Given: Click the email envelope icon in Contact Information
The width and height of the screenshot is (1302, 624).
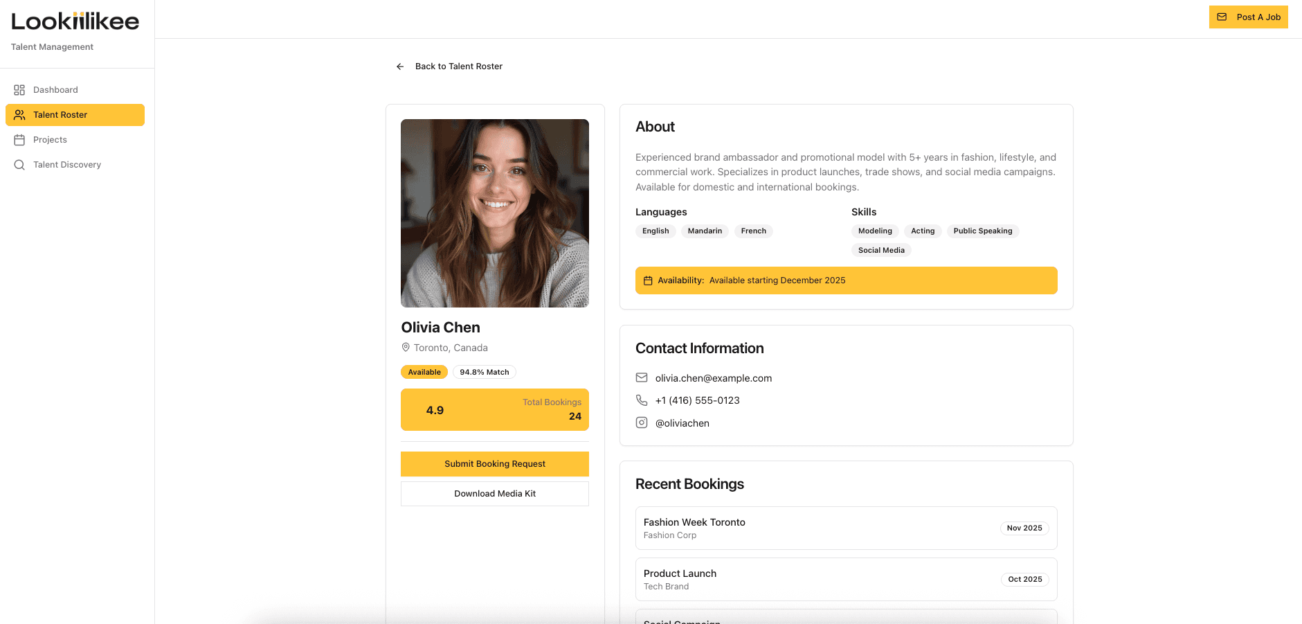Looking at the screenshot, I should click(642, 377).
